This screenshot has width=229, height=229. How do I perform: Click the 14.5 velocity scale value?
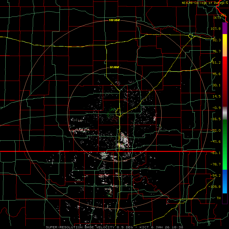tap(217, 96)
